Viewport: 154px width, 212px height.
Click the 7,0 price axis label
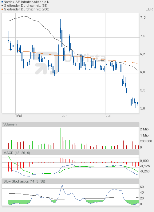(x=143, y=36)
